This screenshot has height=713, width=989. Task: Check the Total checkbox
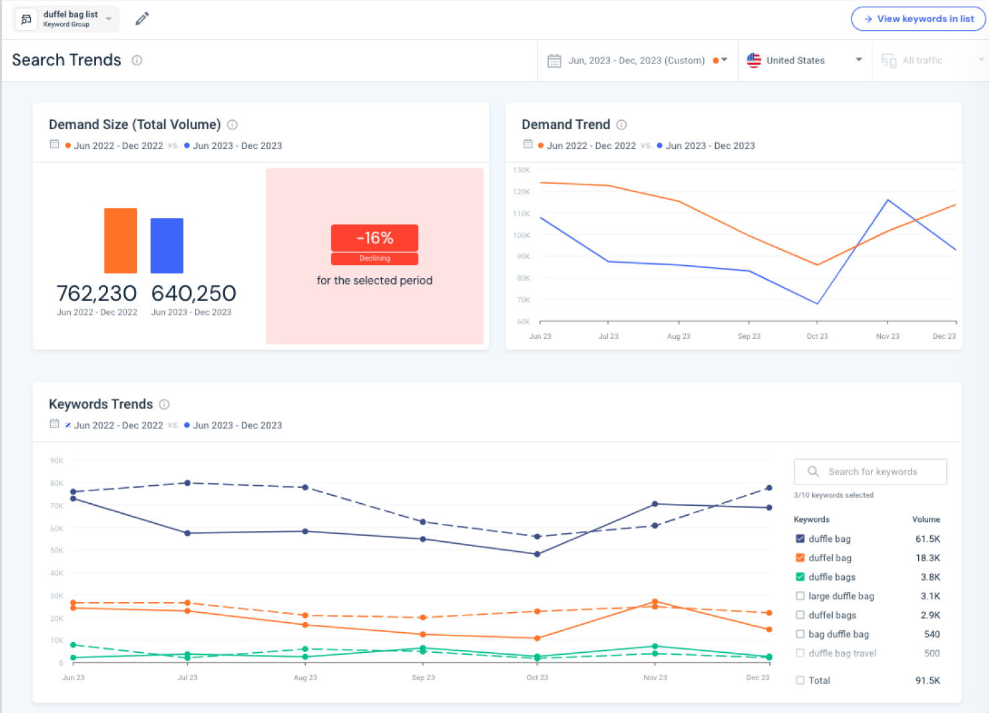point(800,680)
